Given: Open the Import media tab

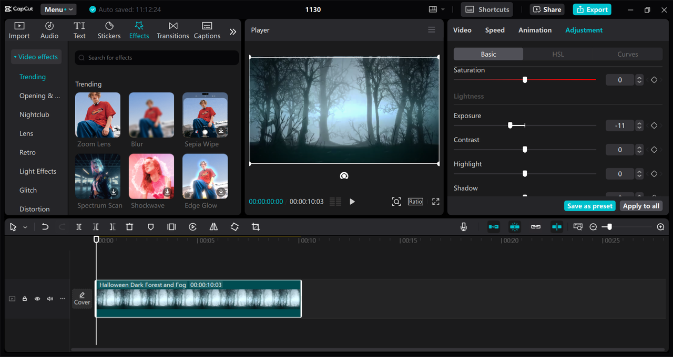Looking at the screenshot, I should click(19, 30).
